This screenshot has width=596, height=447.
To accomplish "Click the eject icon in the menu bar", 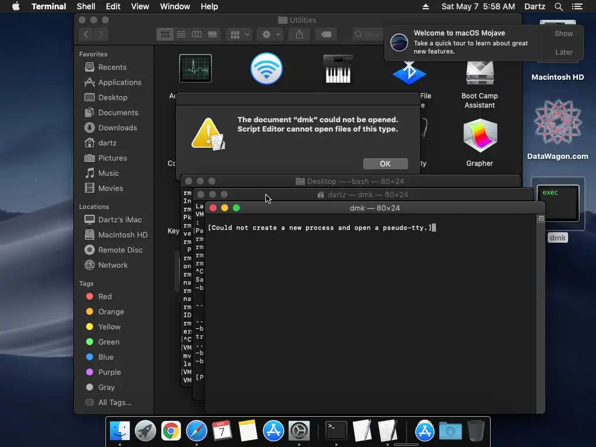I will point(425,6).
